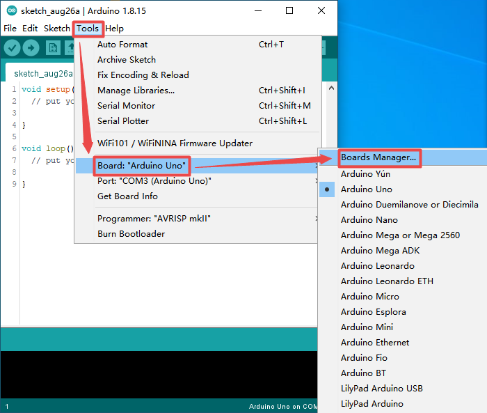Choose Arduino Fio board
Screen dimensions: 487x413
pyautogui.click(x=403, y=358)
